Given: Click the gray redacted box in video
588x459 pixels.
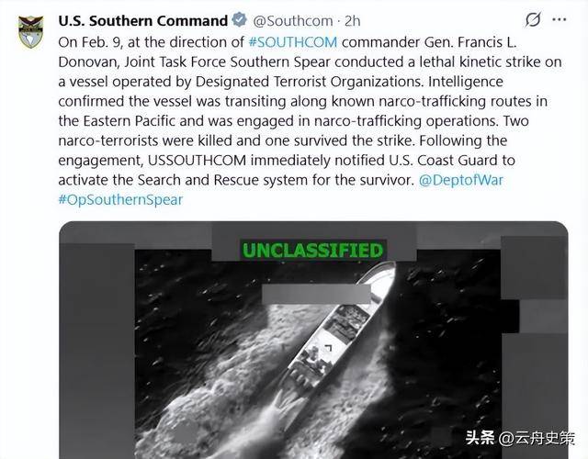Looking at the screenshot, I should pos(316,294).
